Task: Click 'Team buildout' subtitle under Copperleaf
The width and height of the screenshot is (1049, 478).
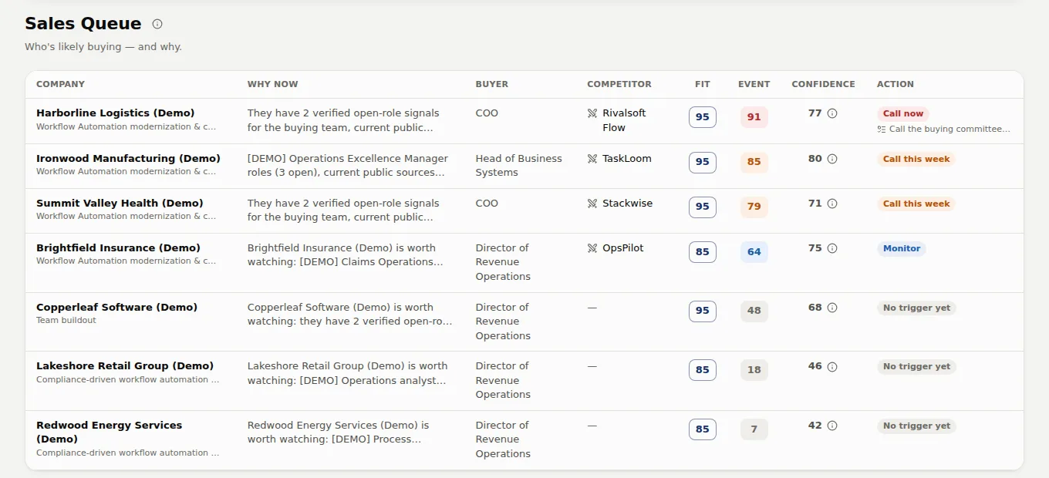Action: [66, 321]
